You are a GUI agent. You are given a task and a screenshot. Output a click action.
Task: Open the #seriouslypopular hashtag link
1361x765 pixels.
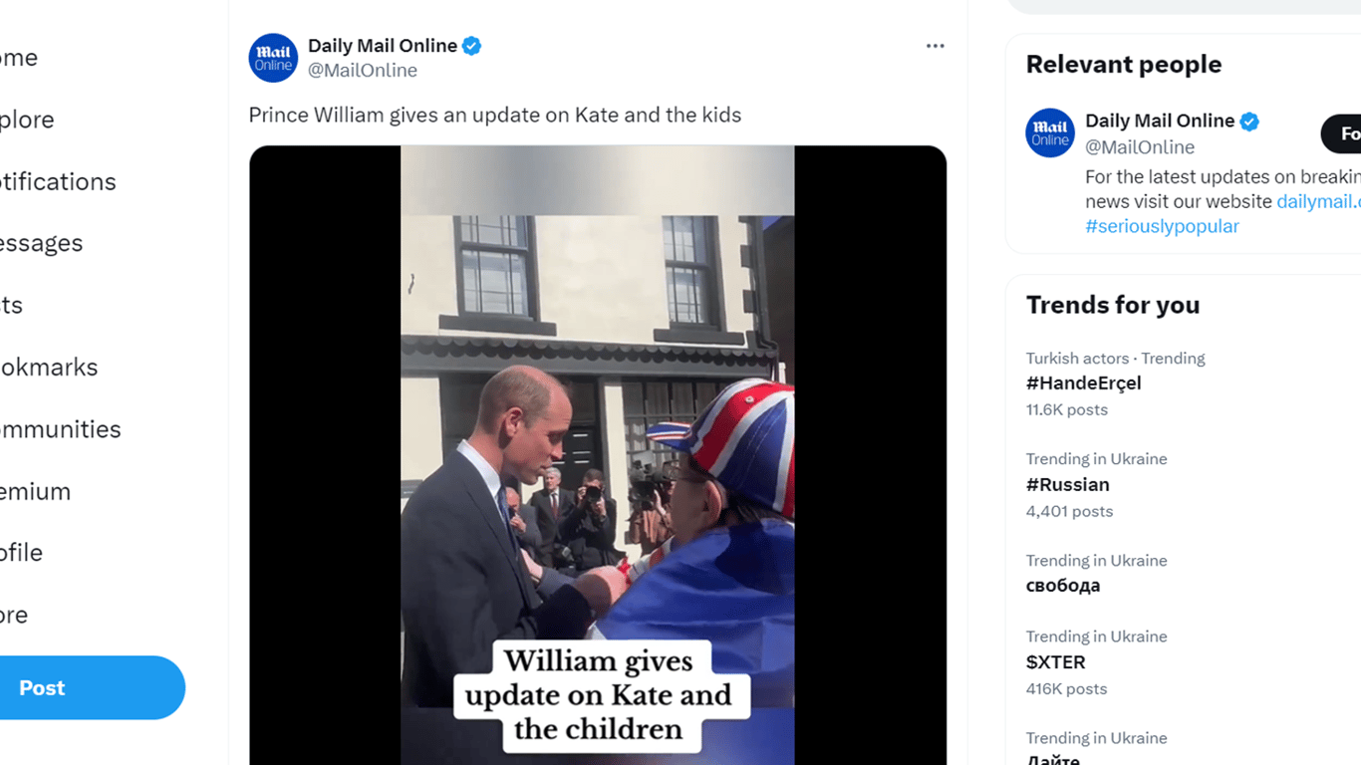point(1162,226)
